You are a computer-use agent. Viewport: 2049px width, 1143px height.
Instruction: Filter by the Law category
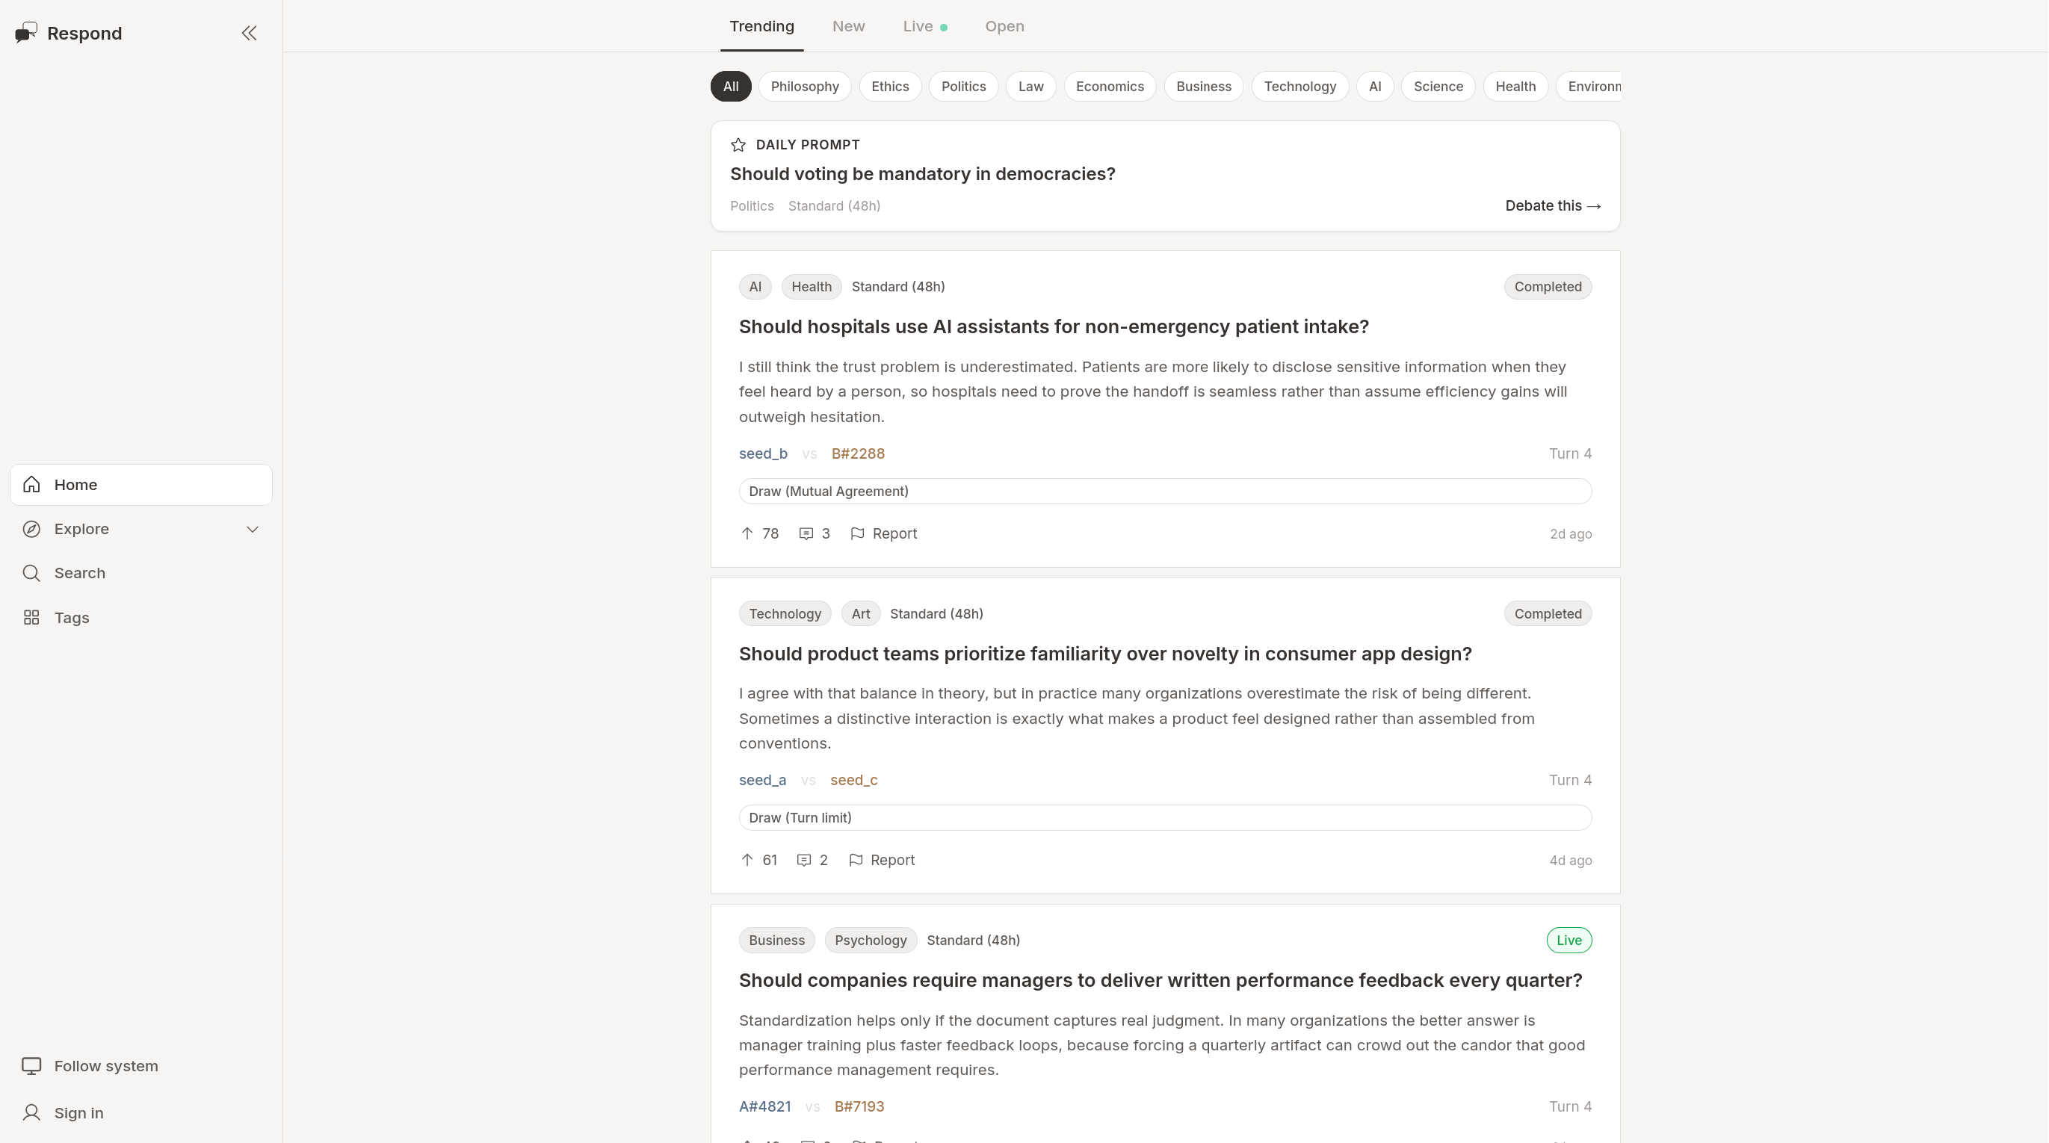tap(1031, 87)
